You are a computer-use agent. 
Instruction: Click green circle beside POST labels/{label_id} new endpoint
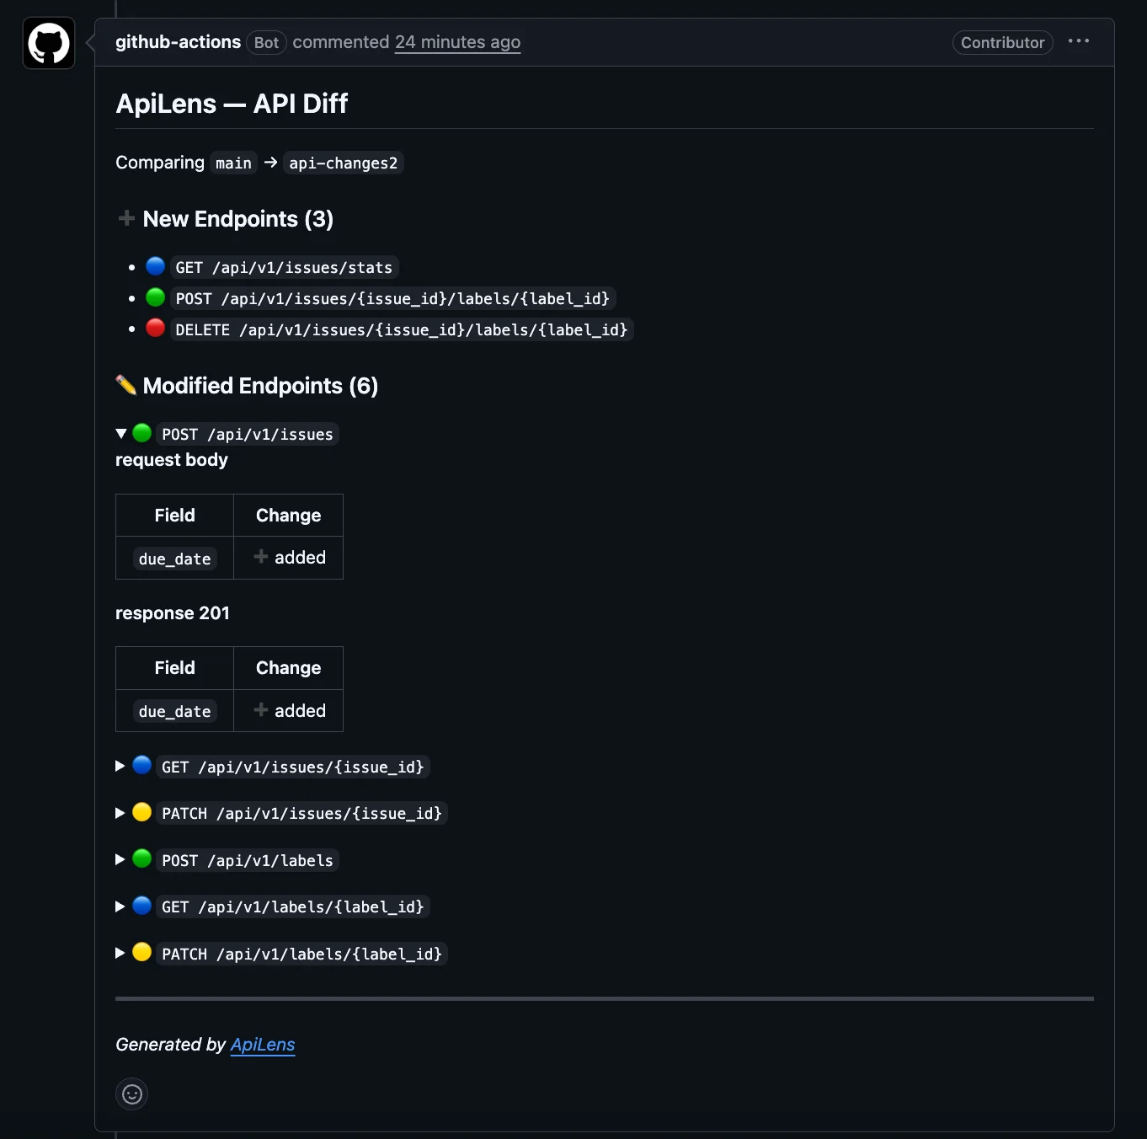tap(155, 297)
